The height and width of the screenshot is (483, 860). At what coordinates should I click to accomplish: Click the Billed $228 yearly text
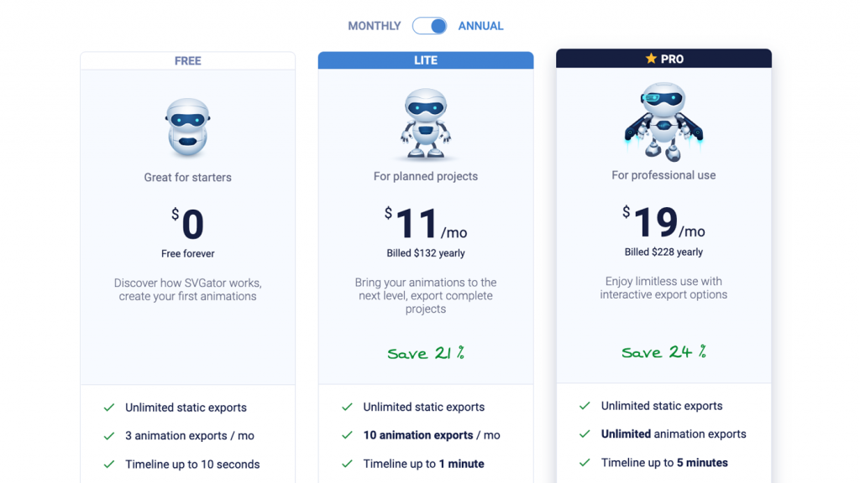[663, 252]
